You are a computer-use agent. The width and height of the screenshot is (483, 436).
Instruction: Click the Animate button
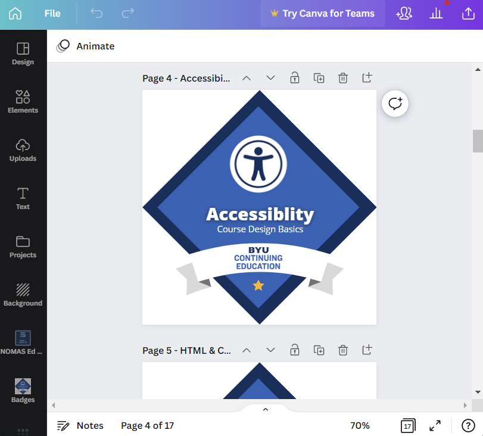point(86,46)
